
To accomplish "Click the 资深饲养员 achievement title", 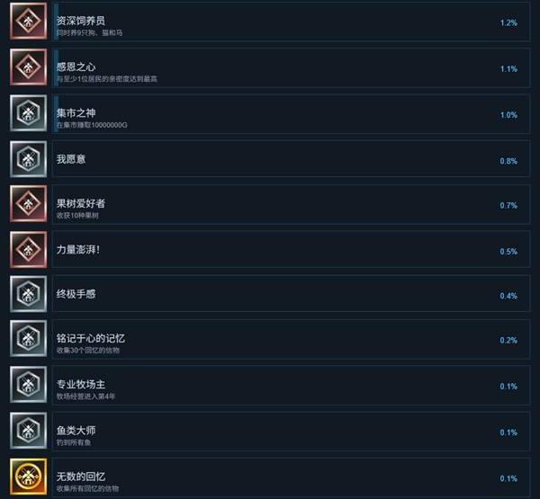I will 81,21.
